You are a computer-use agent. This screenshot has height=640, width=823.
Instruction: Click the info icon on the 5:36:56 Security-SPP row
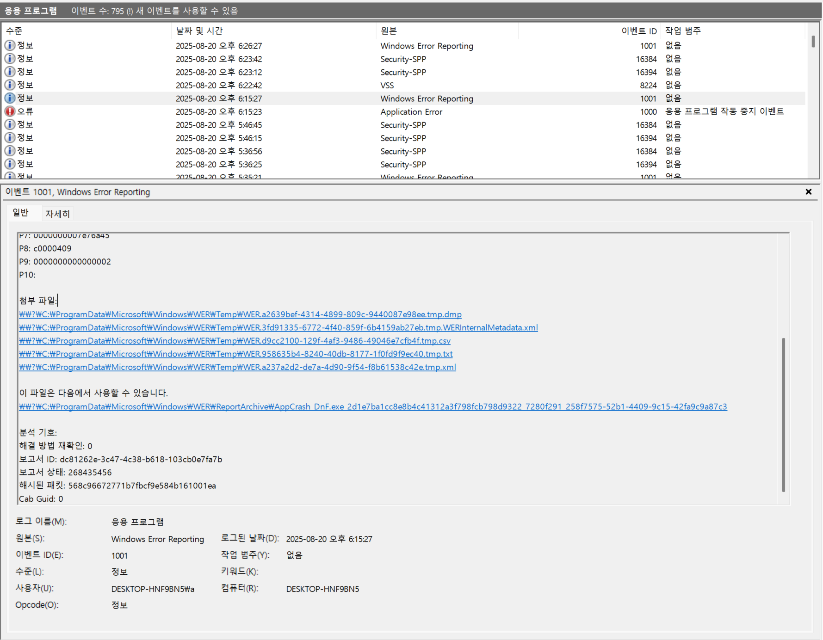[x=10, y=151]
